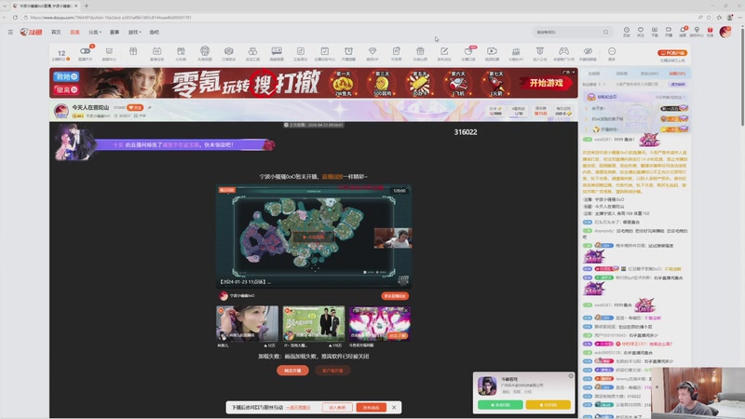
Task: Click the location creator center icon in header
Action: pos(697,30)
